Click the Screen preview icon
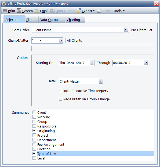 pyautogui.click(x=19, y=10)
